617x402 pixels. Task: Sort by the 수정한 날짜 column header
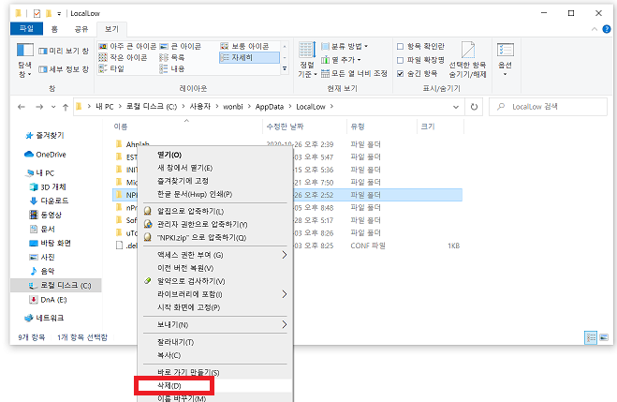[304, 127]
